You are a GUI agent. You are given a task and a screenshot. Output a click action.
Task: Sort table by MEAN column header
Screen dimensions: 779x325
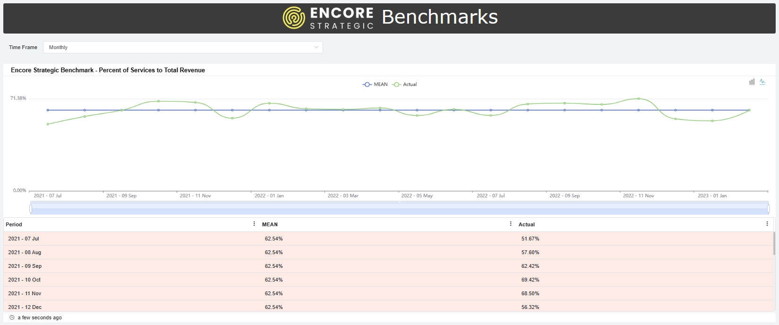click(x=270, y=224)
